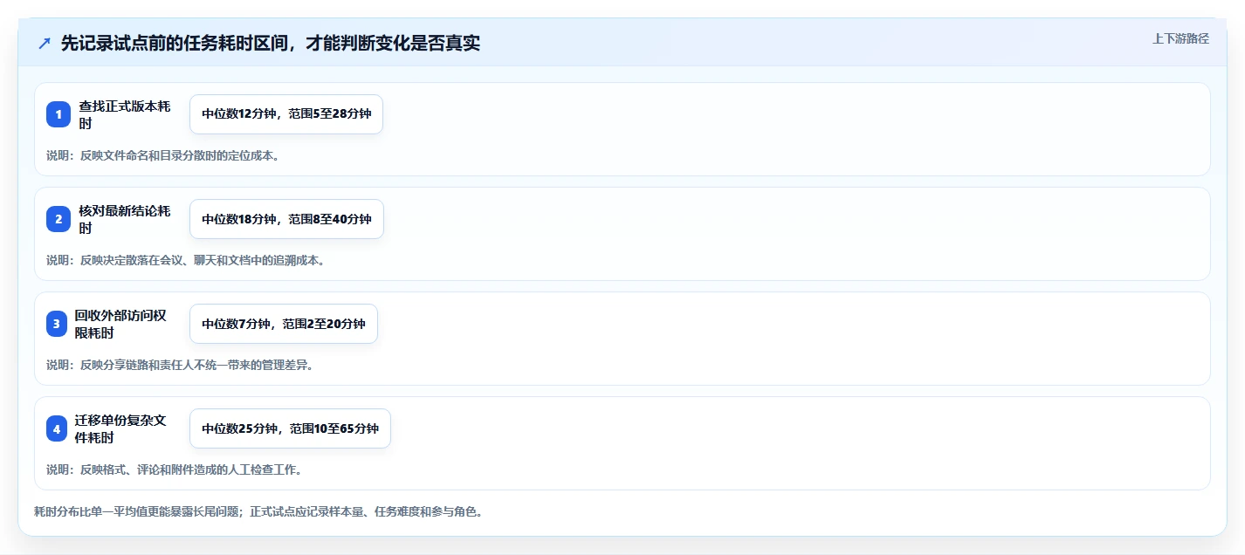Click the arrow icon beside the header title
This screenshot has height=555, width=1245.
pos(45,44)
